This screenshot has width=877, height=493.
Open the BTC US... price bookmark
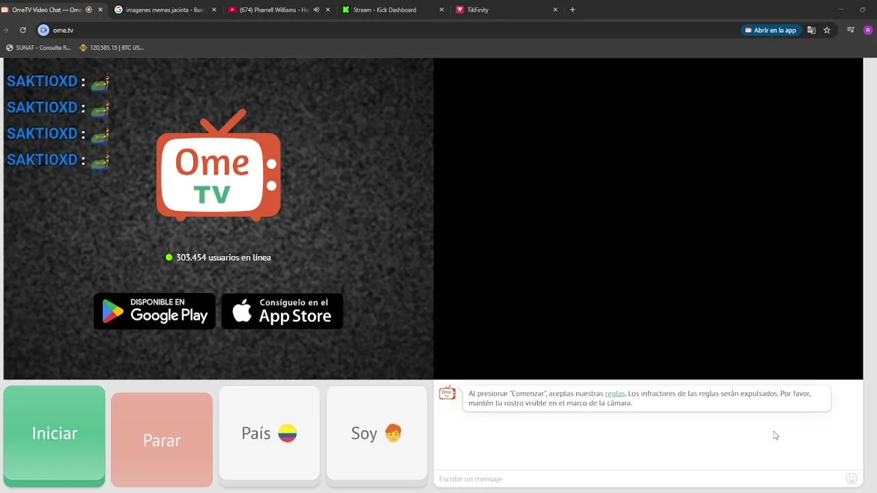click(112, 48)
